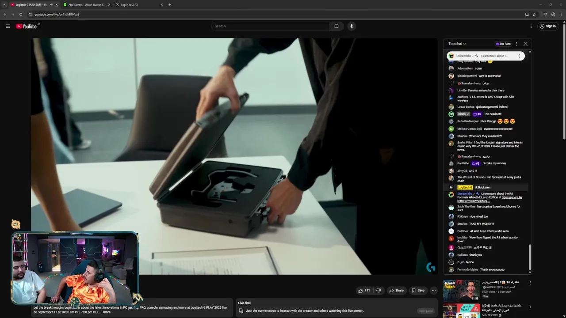Dislike the video with the thumbs-down icon
Image resolution: width=566 pixels, height=318 pixels.
379,290
